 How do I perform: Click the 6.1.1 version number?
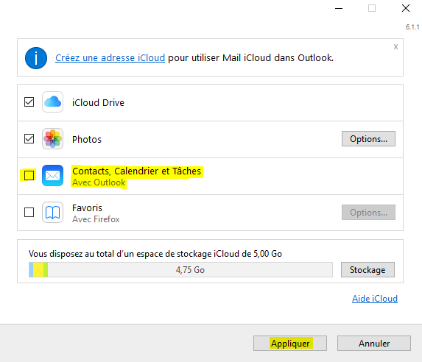[412, 27]
